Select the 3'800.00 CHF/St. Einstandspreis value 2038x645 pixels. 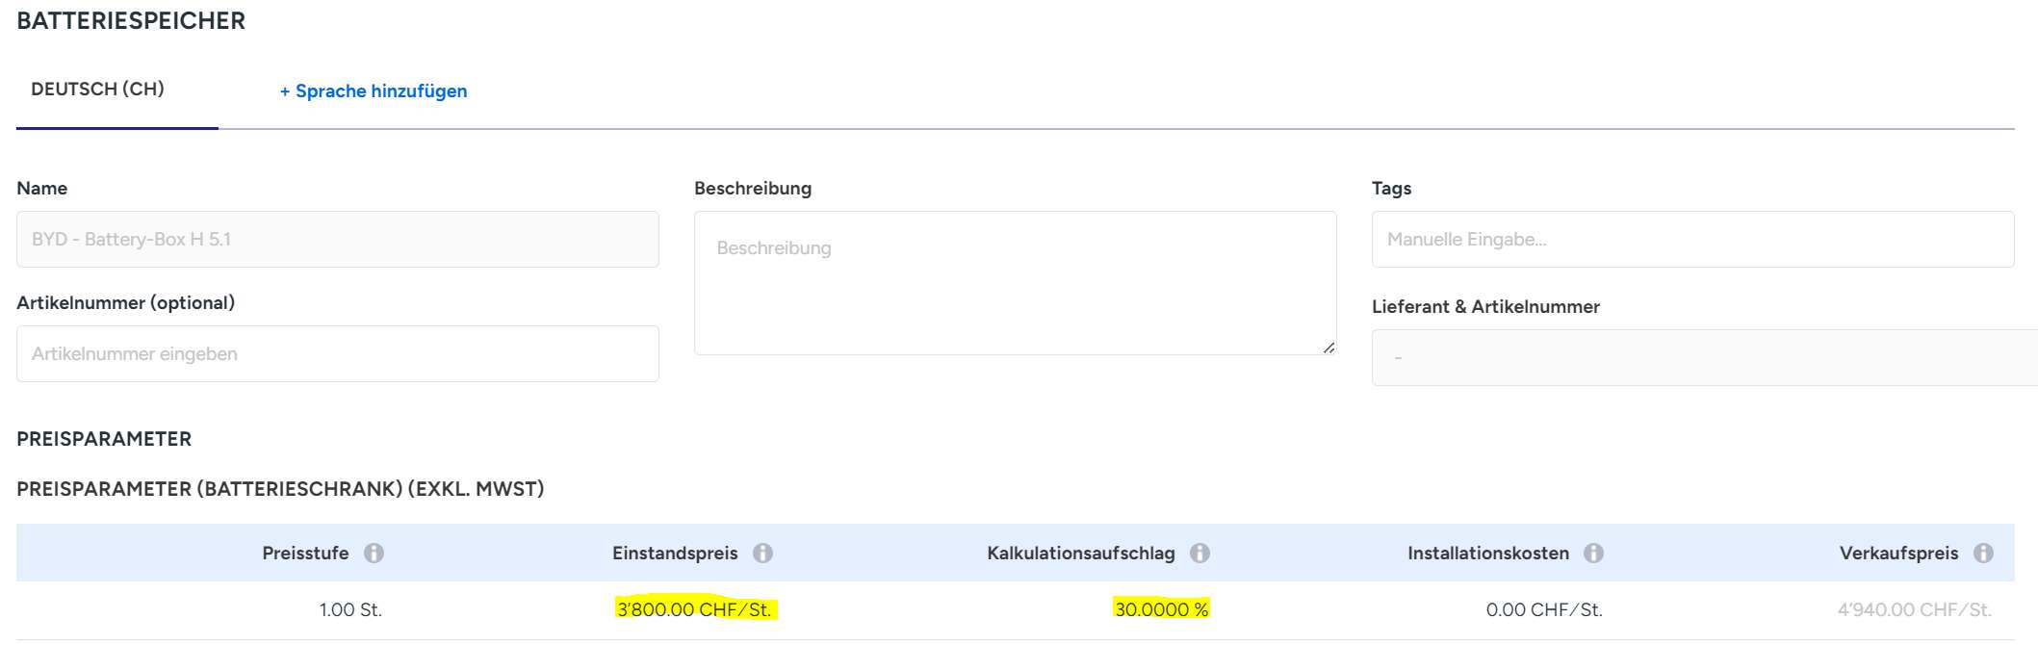point(695,609)
